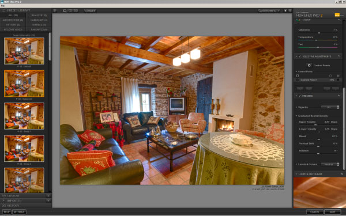Image resolution: width=346 pixels, height=216 pixels.
Task: Toggle the left panel visibility icon
Action: click(55, 10)
